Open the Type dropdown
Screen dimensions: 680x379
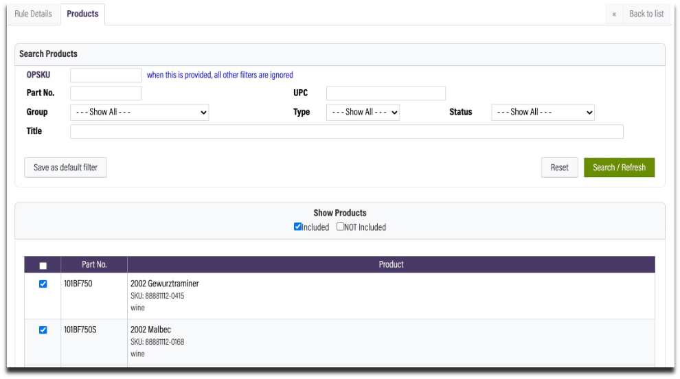tap(363, 113)
